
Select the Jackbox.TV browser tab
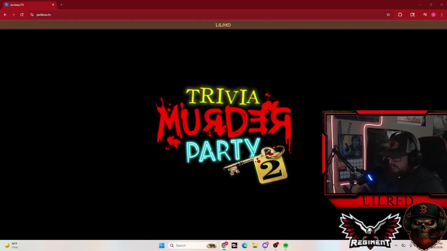[x=29, y=5]
